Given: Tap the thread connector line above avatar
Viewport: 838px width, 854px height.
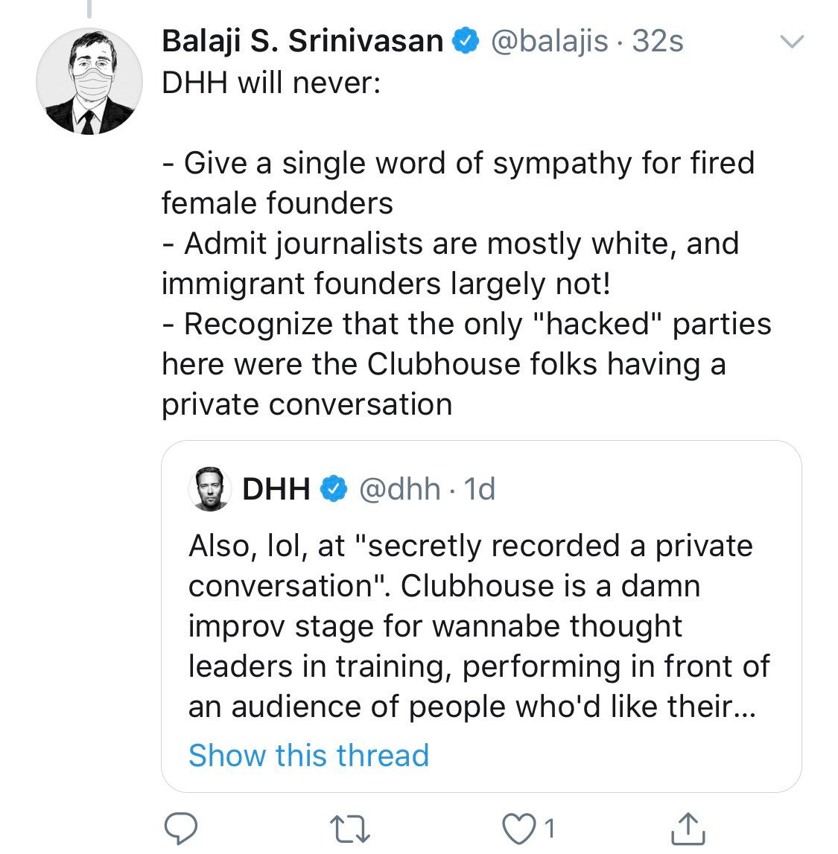Looking at the screenshot, I should (x=89, y=8).
